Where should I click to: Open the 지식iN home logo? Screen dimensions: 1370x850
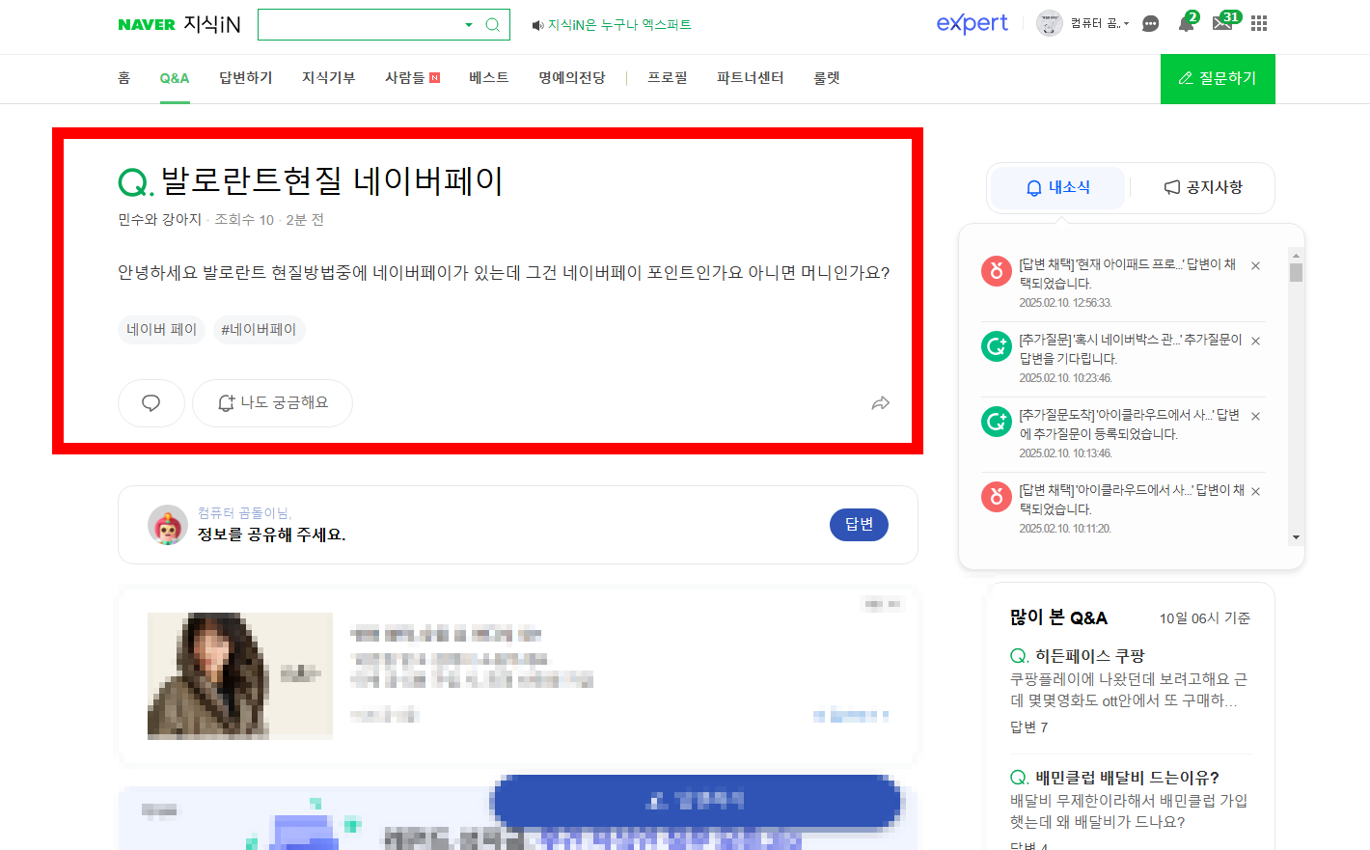211,24
